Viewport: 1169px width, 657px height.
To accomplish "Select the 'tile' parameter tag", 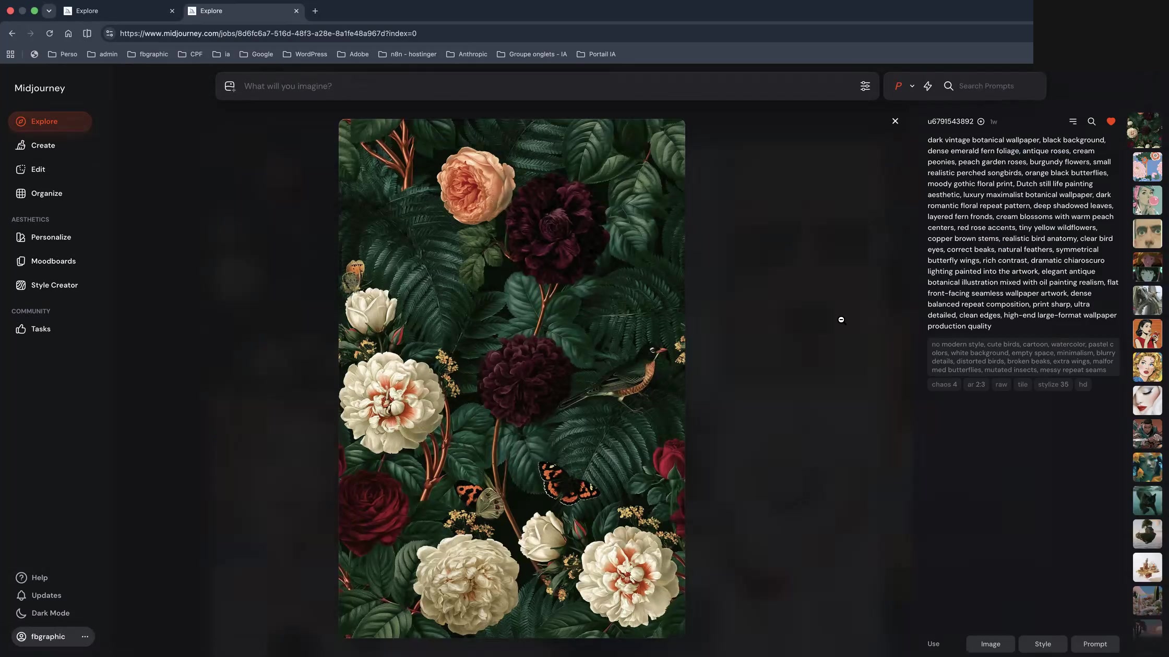I will click(x=1022, y=384).
